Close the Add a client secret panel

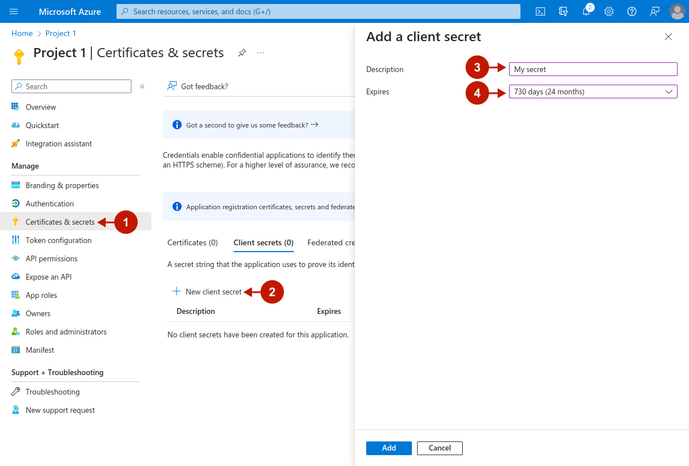coord(668,37)
